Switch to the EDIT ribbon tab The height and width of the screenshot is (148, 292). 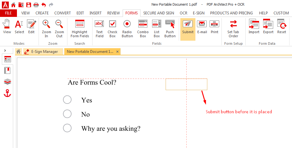pos(80,13)
